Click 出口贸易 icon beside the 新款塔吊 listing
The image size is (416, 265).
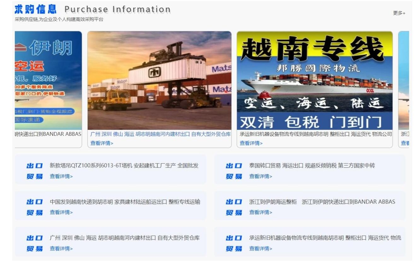[35, 171]
